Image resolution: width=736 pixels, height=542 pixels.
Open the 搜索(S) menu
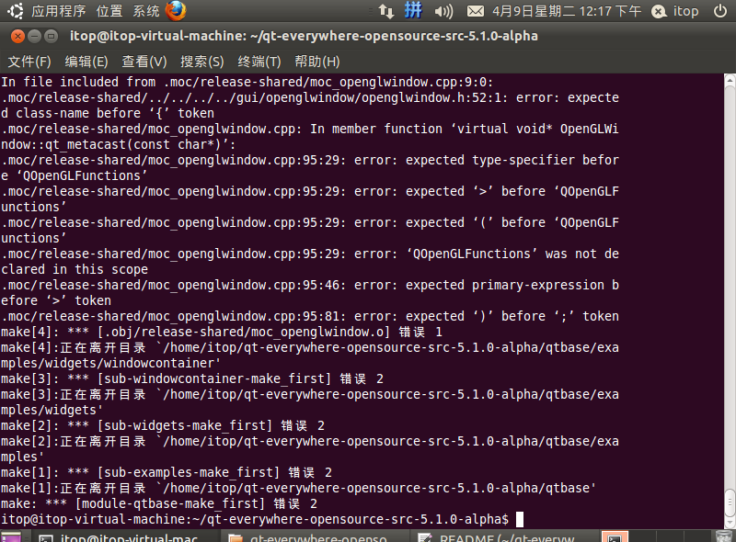[201, 62]
